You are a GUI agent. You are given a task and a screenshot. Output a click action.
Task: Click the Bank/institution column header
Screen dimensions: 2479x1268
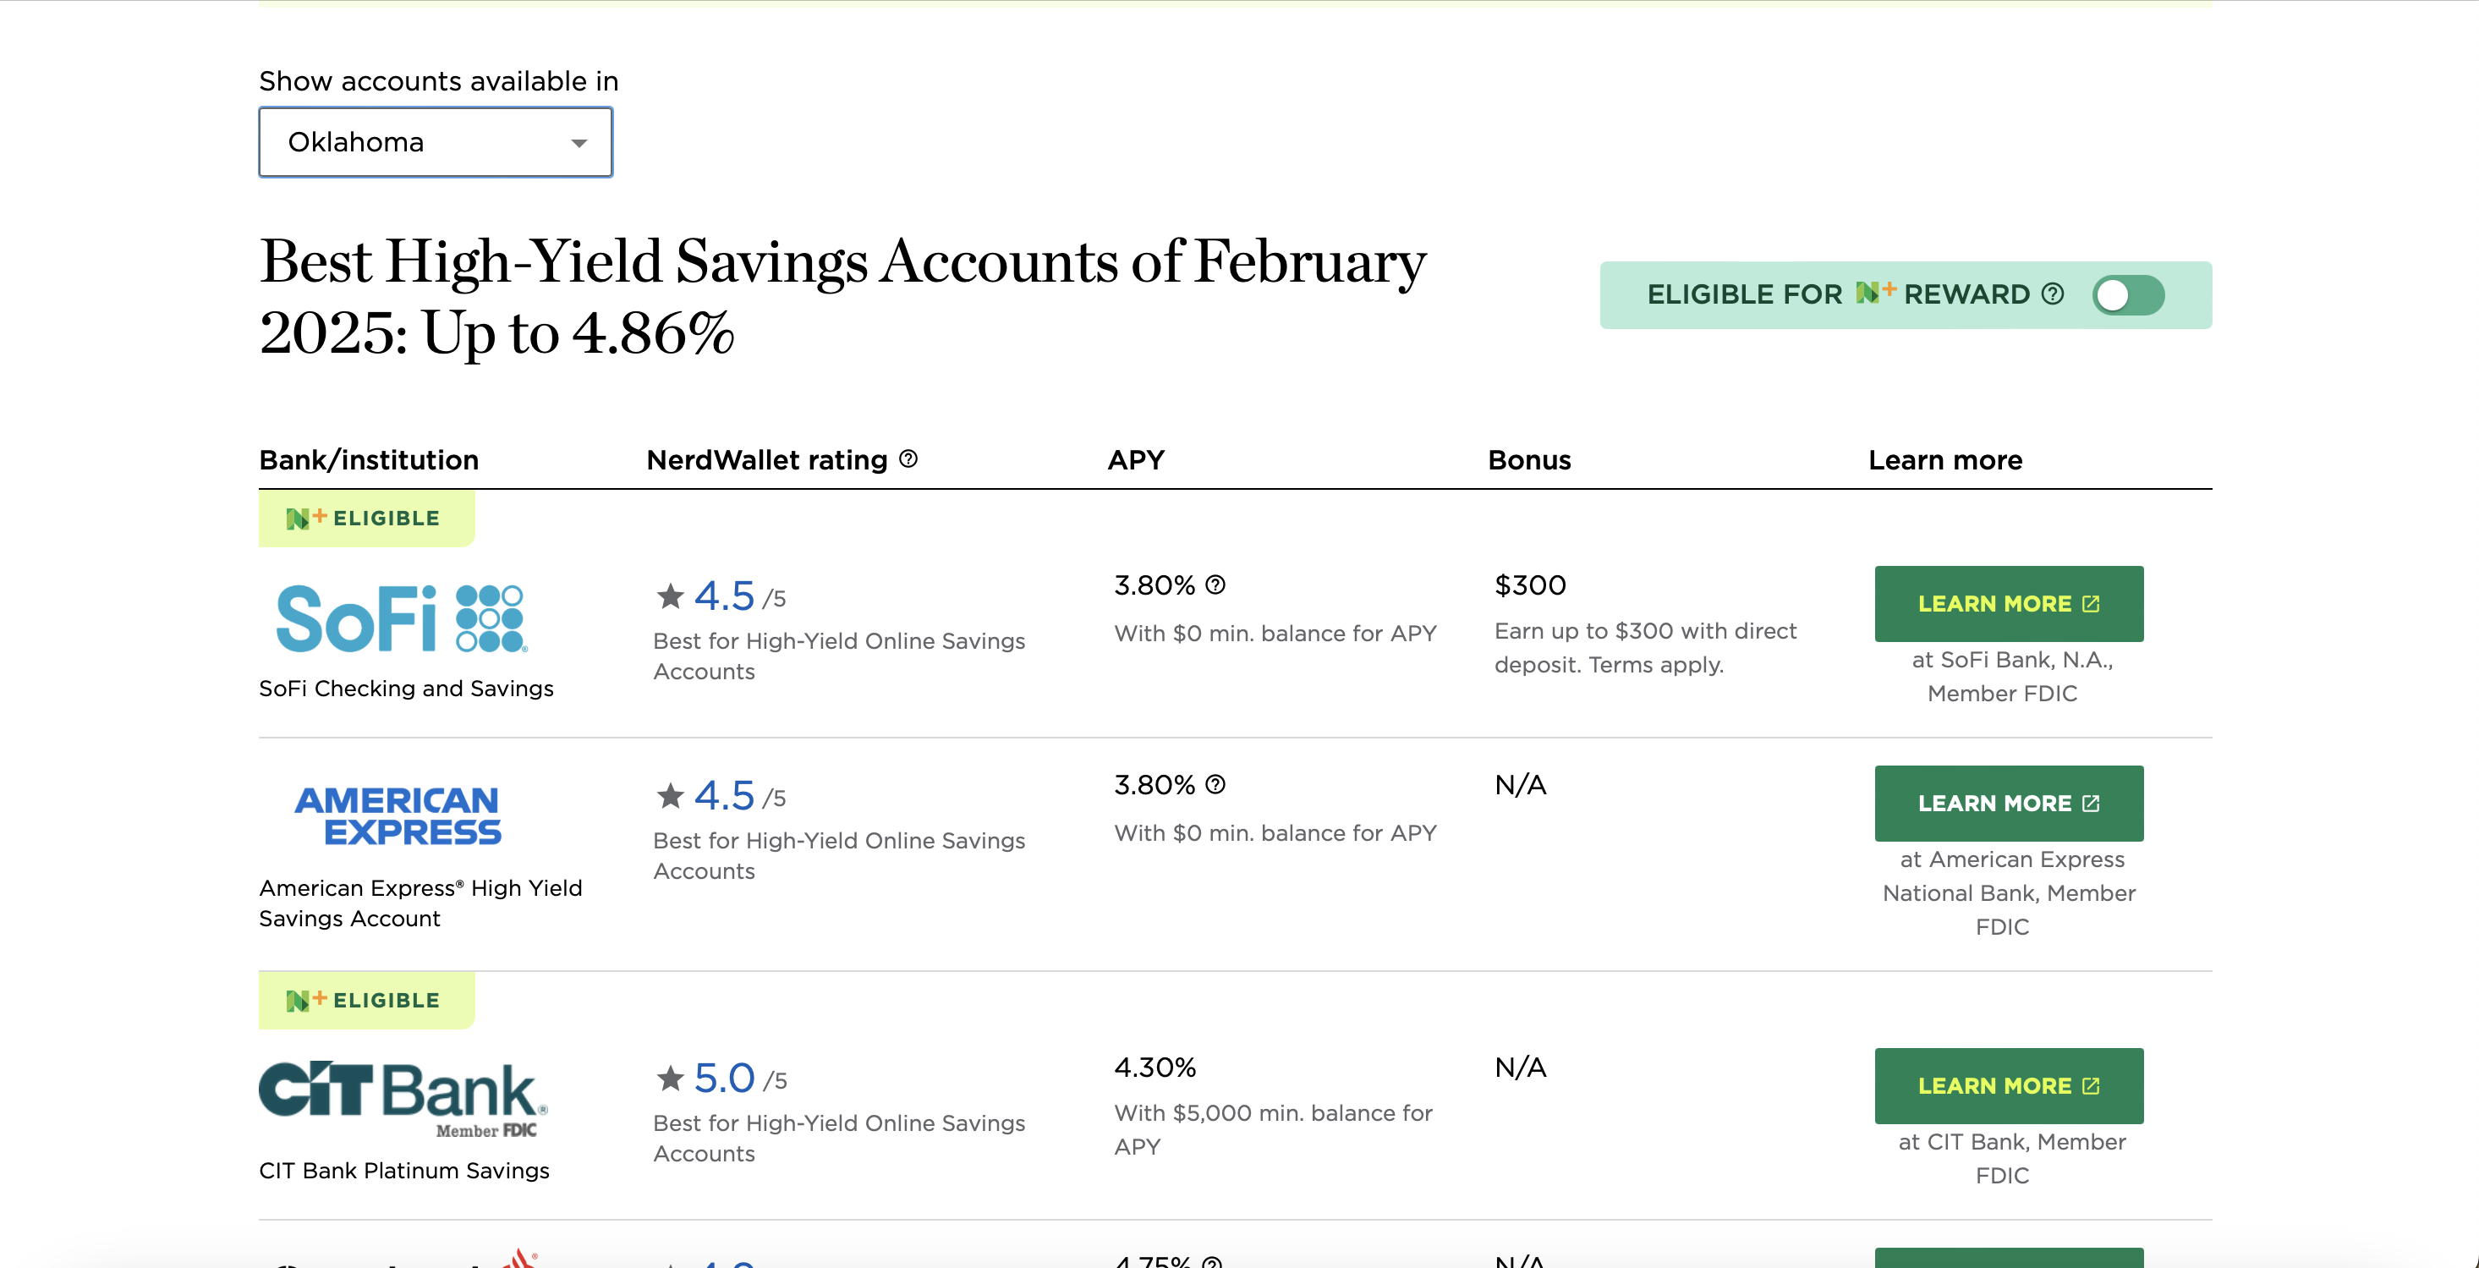369,459
